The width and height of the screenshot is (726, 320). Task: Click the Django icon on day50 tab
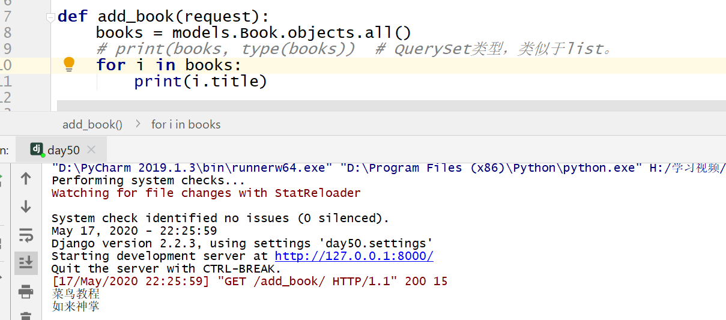point(37,149)
